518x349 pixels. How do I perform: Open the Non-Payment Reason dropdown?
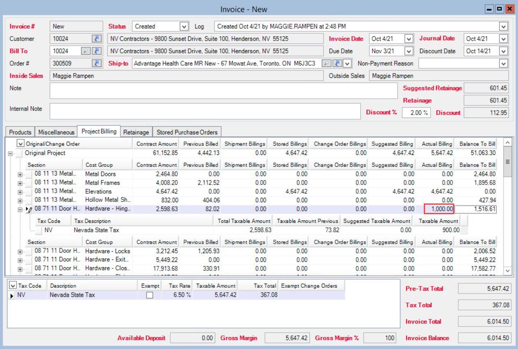pyautogui.click(x=503, y=63)
